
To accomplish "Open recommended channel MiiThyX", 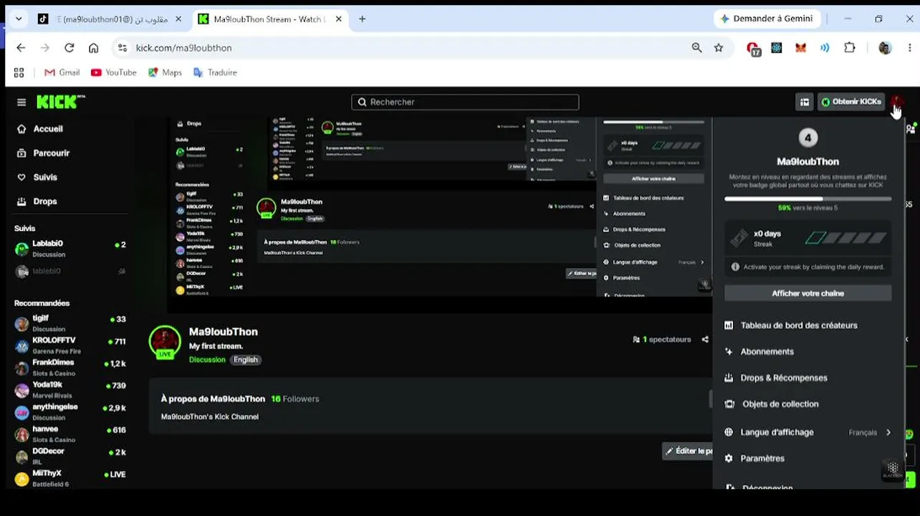I will (70, 478).
